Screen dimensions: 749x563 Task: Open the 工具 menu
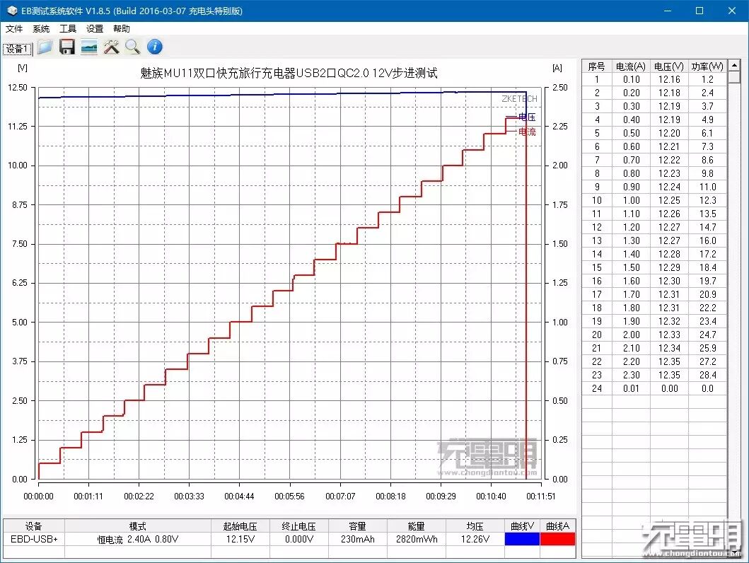[68, 29]
